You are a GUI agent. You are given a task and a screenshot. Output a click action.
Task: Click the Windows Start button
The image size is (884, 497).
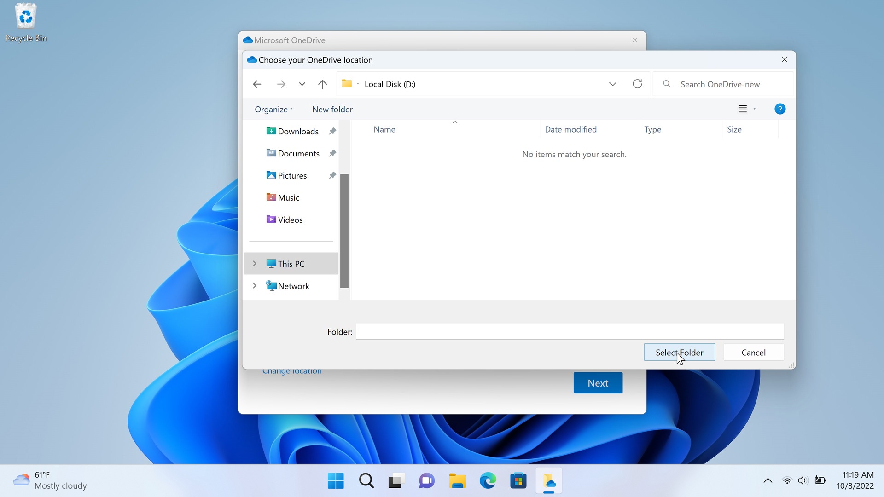pos(336,481)
